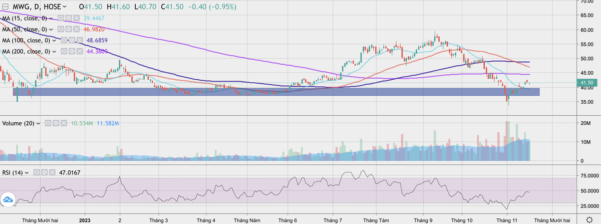Click the Volume (20) indicator label
Image resolution: width=601 pixels, height=224 pixels.
[x=19, y=123]
